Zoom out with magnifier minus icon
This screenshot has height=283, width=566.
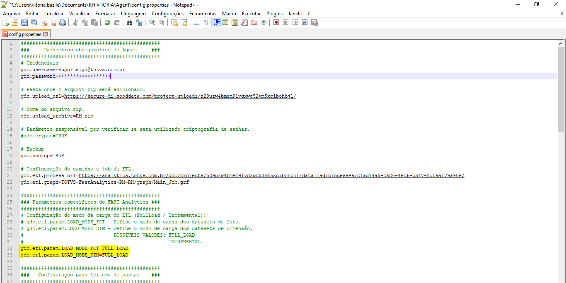coord(162,22)
